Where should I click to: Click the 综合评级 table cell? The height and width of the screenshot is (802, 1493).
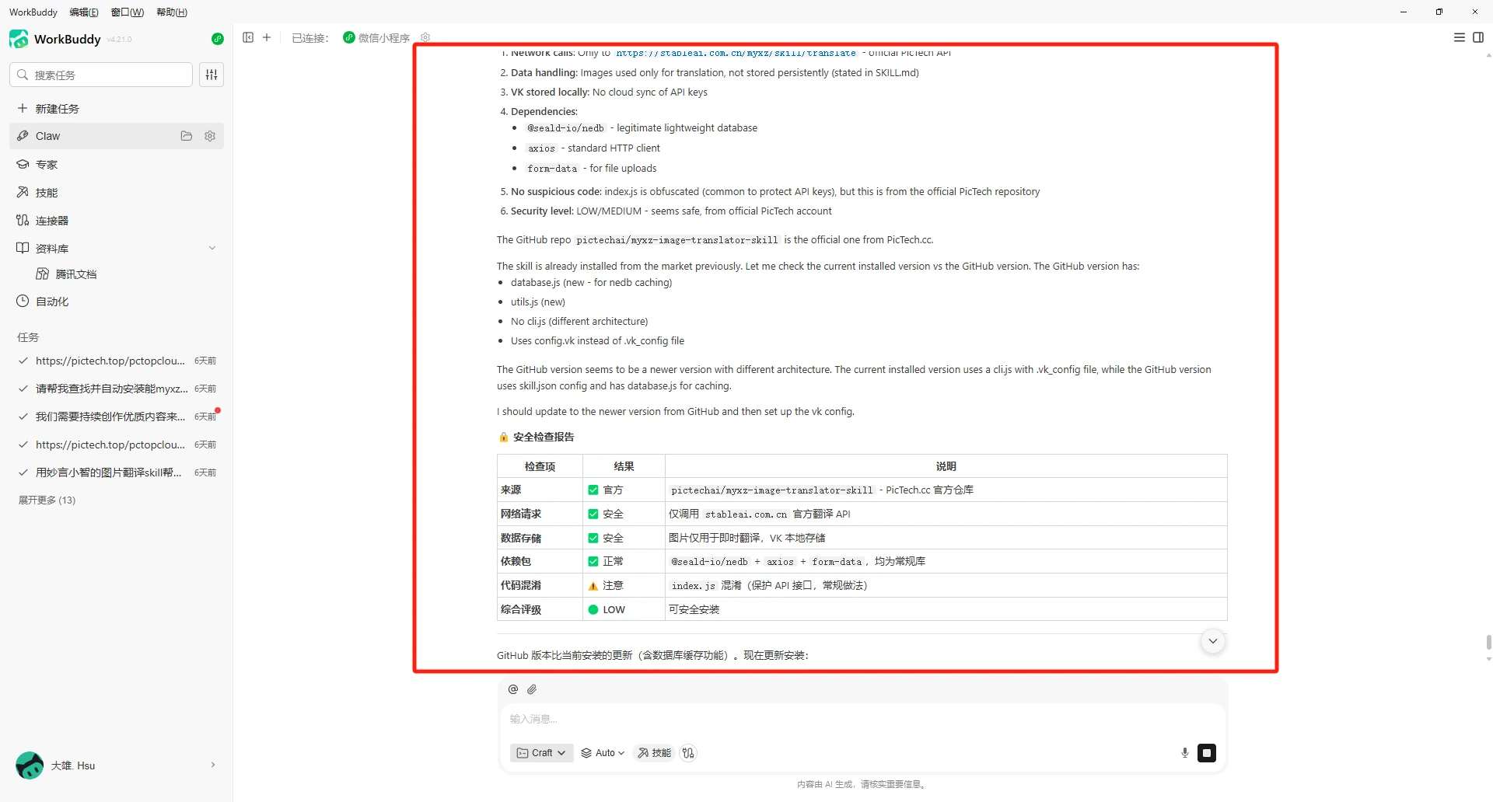540,610
